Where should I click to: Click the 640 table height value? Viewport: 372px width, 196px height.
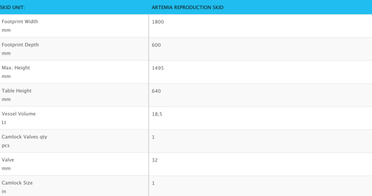click(156, 90)
